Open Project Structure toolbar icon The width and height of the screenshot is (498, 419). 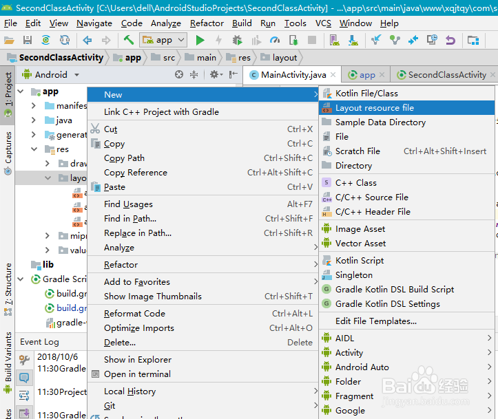click(x=473, y=41)
